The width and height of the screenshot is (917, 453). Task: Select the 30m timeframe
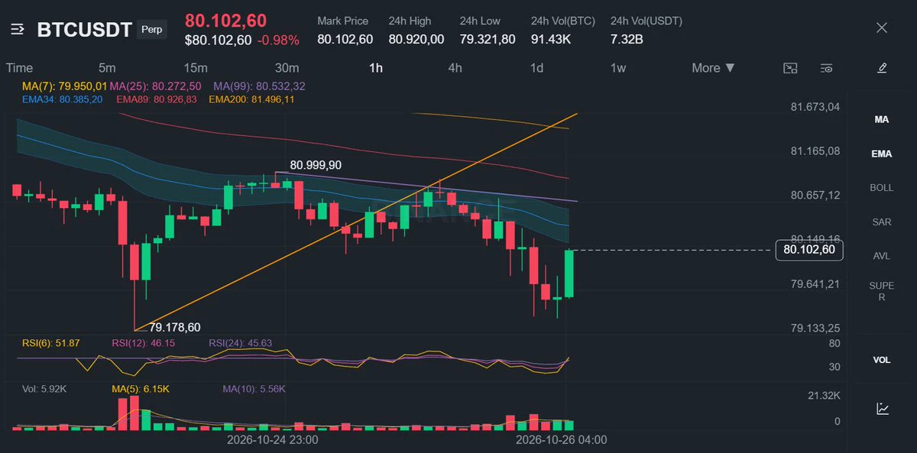[287, 68]
